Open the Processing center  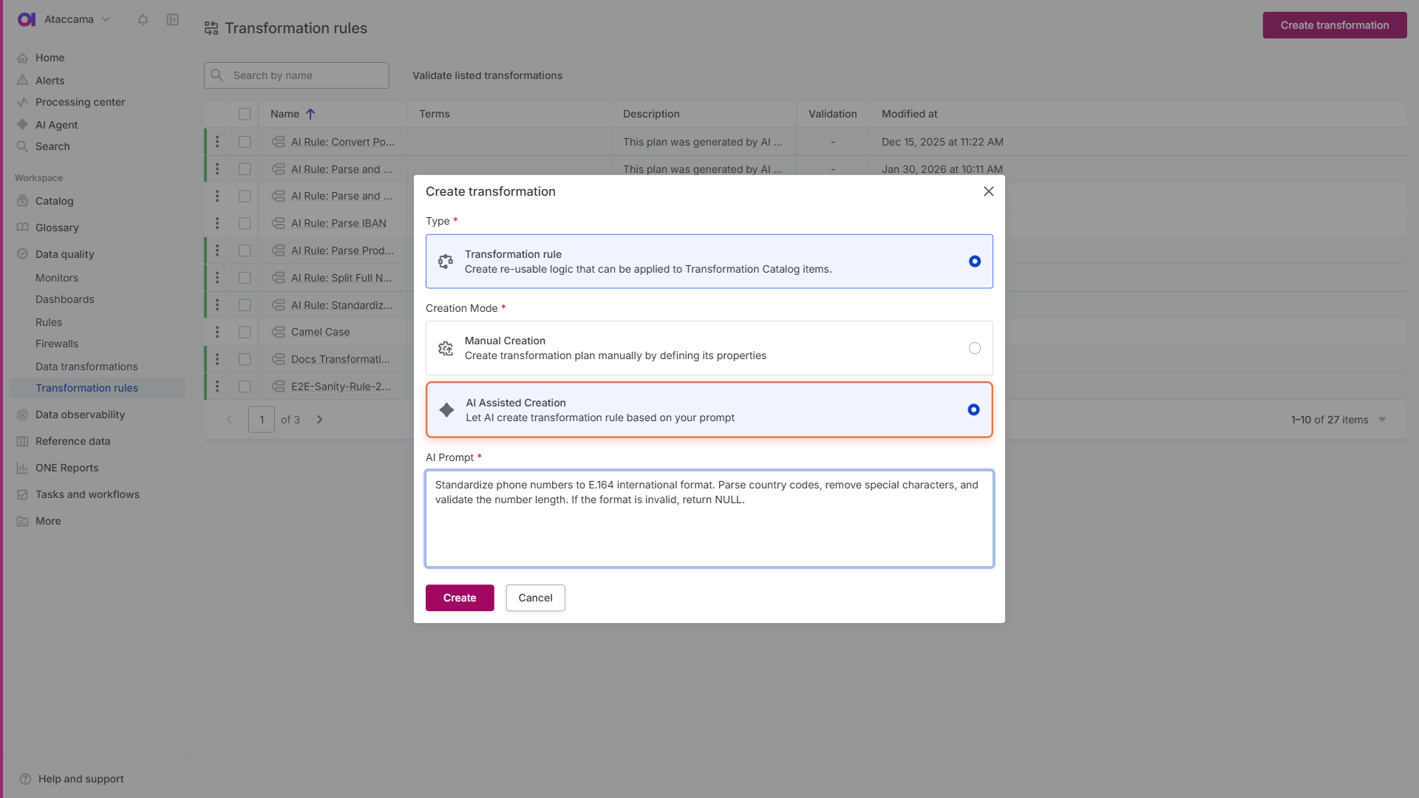click(x=80, y=102)
